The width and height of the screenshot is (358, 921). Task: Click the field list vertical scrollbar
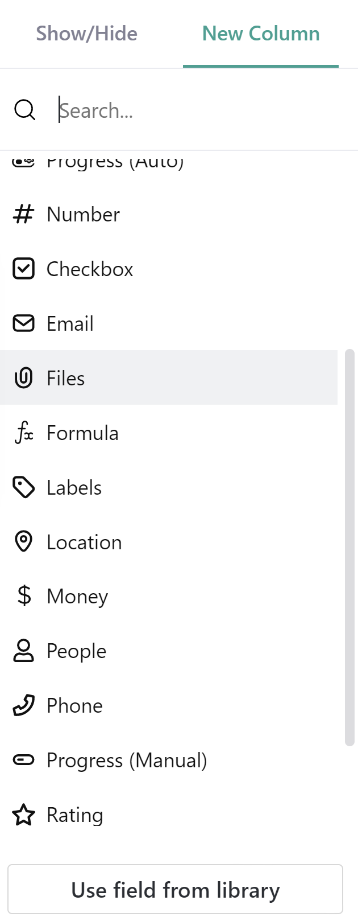tap(349, 546)
